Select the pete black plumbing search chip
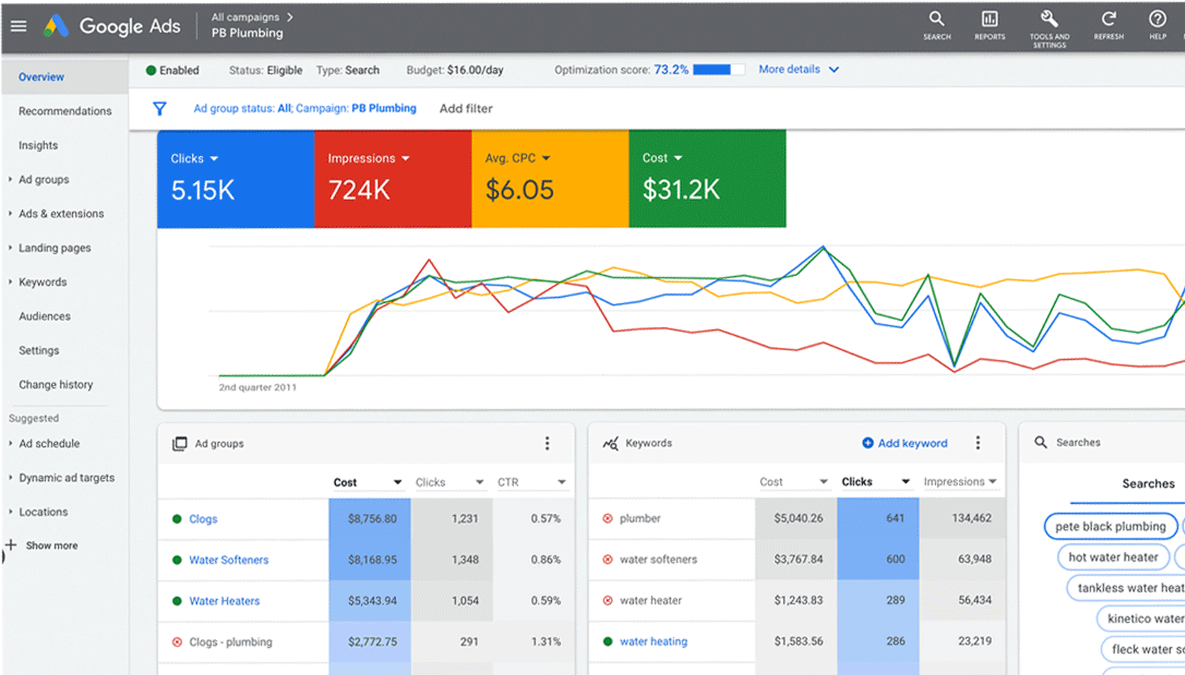The width and height of the screenshot is (1185, 675). [x=1111, y=526]
